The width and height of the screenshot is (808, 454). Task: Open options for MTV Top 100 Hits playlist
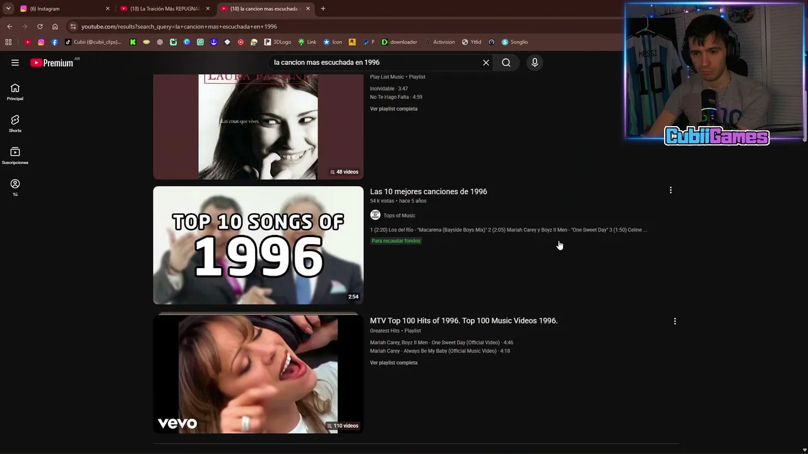tap(675, 321)
